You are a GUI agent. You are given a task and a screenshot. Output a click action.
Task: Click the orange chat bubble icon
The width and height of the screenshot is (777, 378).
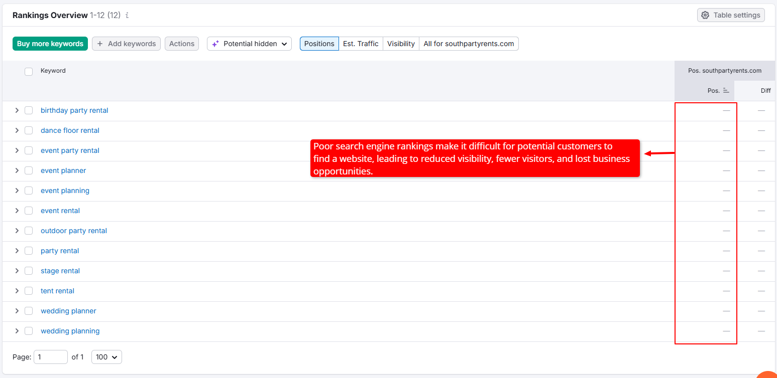click(767, 373)
